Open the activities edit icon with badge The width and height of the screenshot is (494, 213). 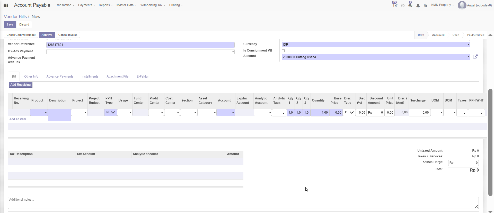pyautogui.click(x=395, y=5)
